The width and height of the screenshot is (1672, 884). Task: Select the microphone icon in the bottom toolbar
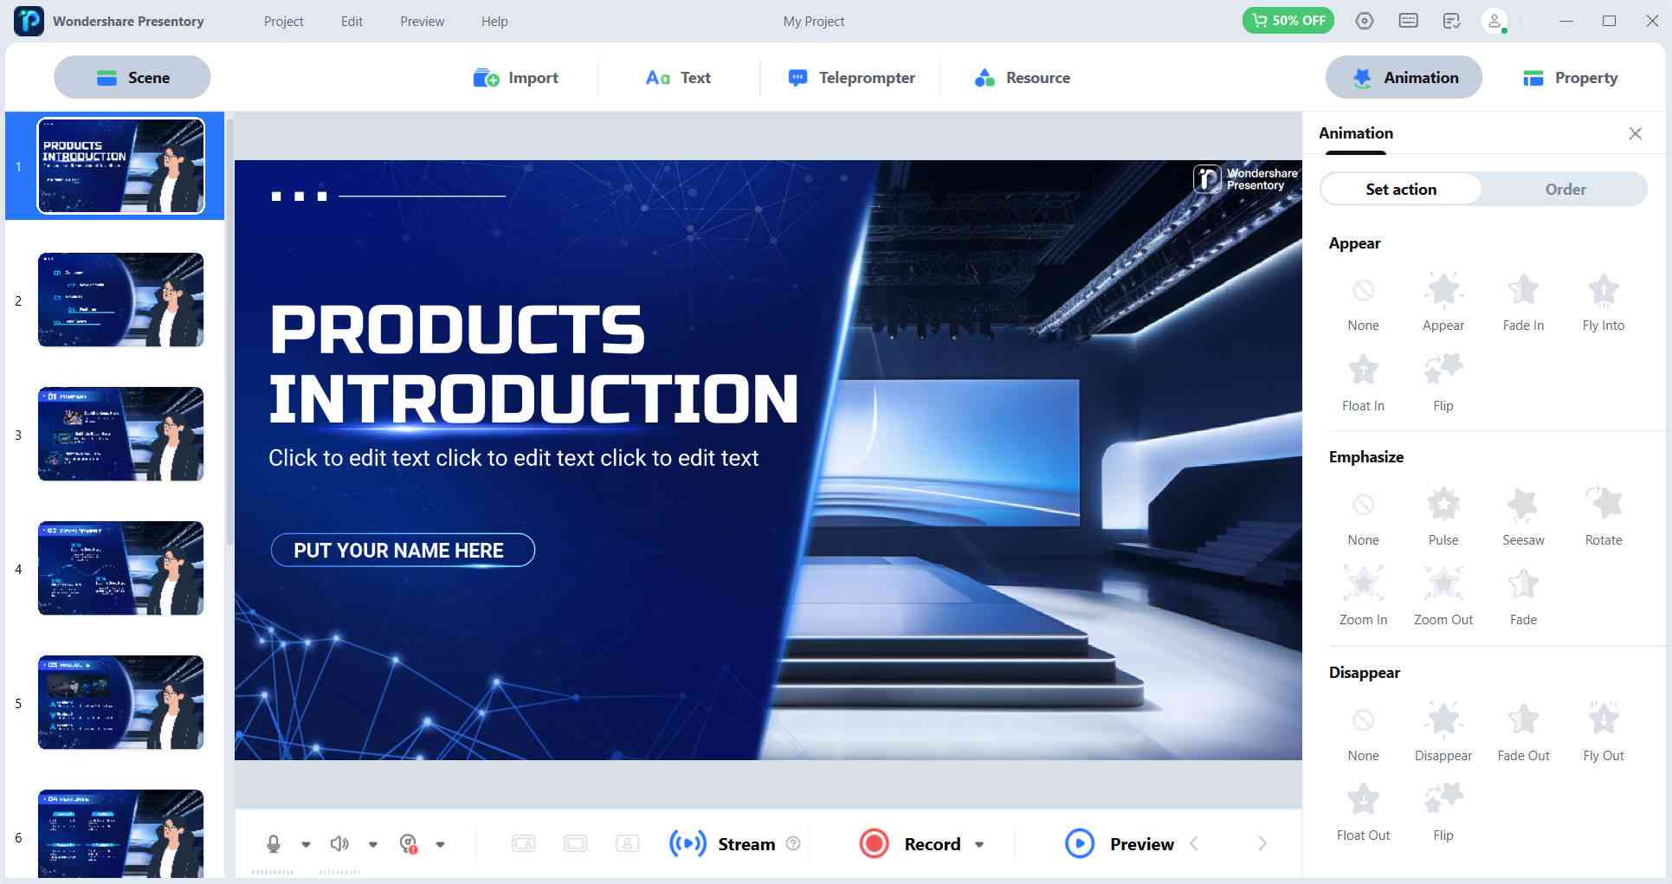[x=274, y=843]
